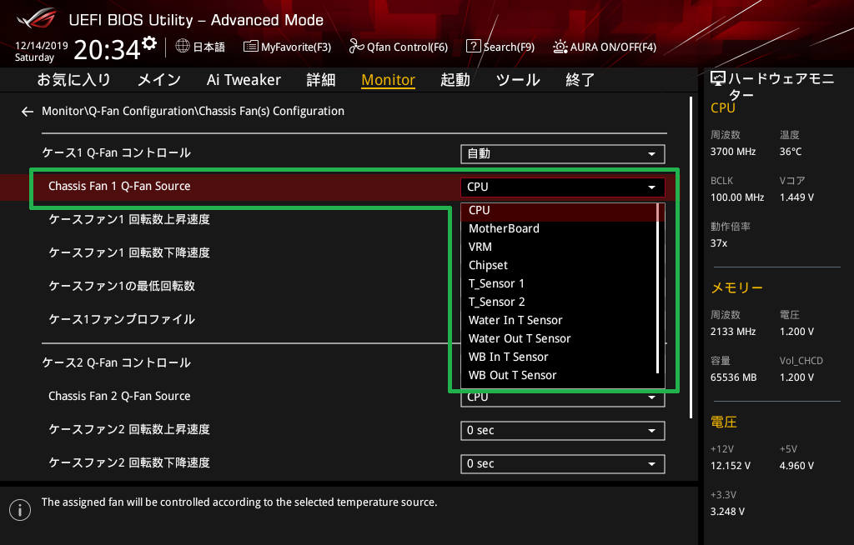Click the breadcrumb path text
The height and width of the screenshot is (545, 854).
coord(193,111)
